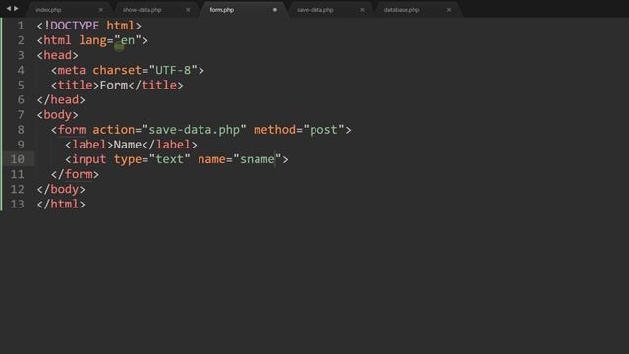Close the index.php tab

pos(100,10)
